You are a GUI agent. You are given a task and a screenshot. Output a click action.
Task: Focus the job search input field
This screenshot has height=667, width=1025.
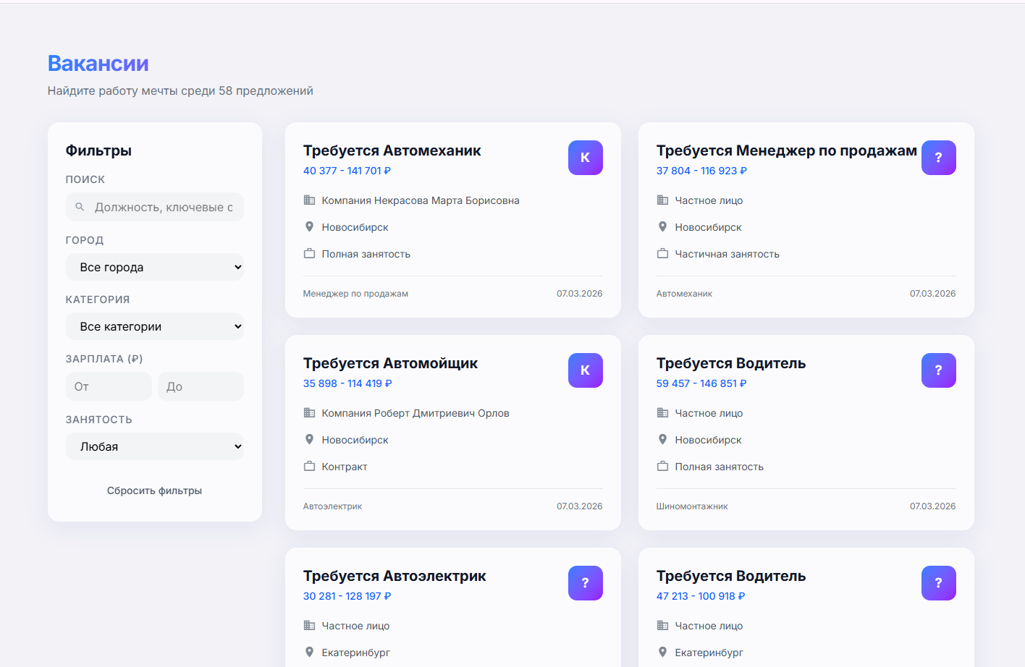[x=164, y=207]
